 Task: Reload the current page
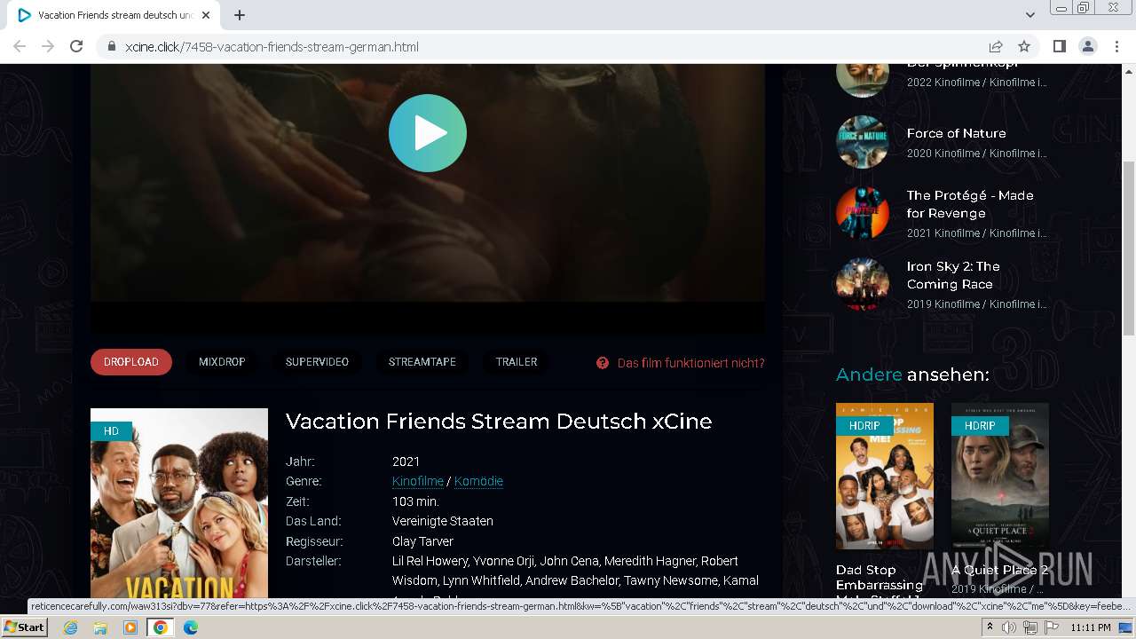pyautogui.click(x=76, y=46)
